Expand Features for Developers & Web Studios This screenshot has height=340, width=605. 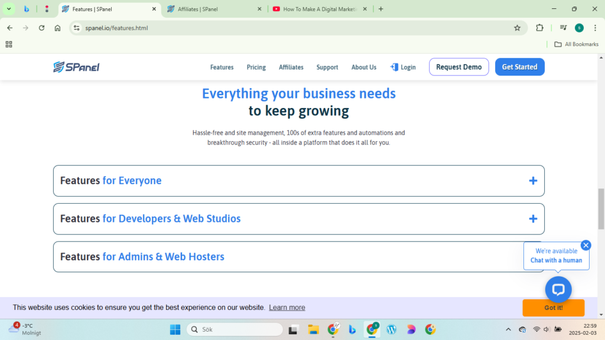[x=298, y=218]
